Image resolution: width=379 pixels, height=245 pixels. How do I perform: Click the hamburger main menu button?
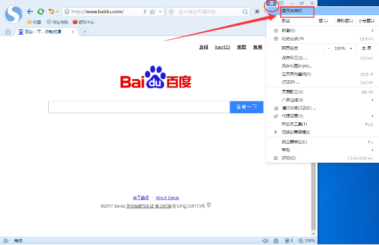pyautogui.click(x=271, y=3)
